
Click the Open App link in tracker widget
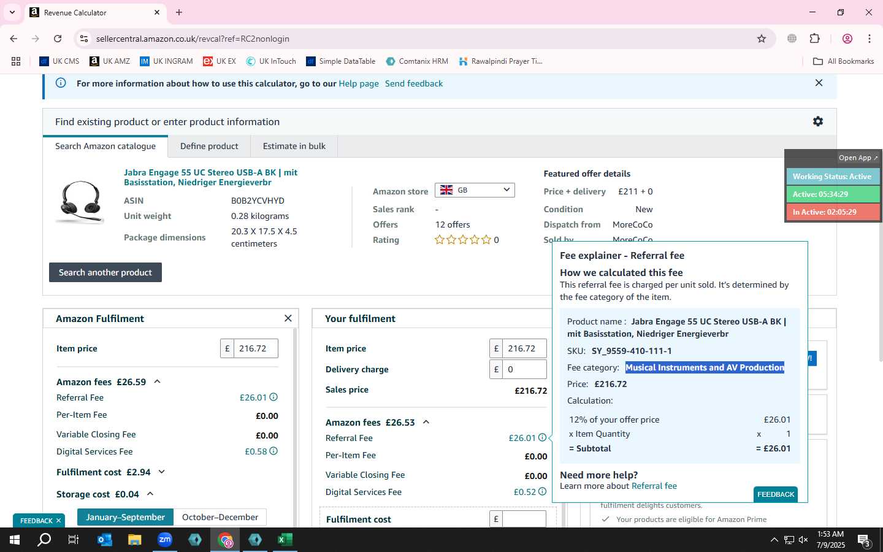(x=858, y=158)
